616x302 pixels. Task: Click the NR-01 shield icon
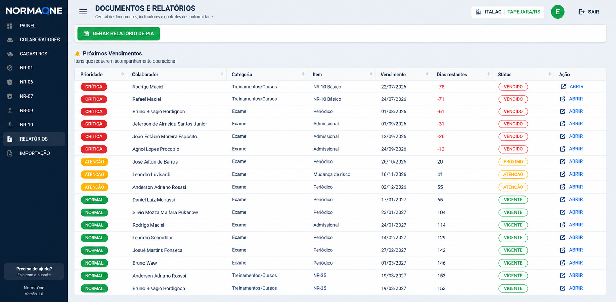pos(10,68)
